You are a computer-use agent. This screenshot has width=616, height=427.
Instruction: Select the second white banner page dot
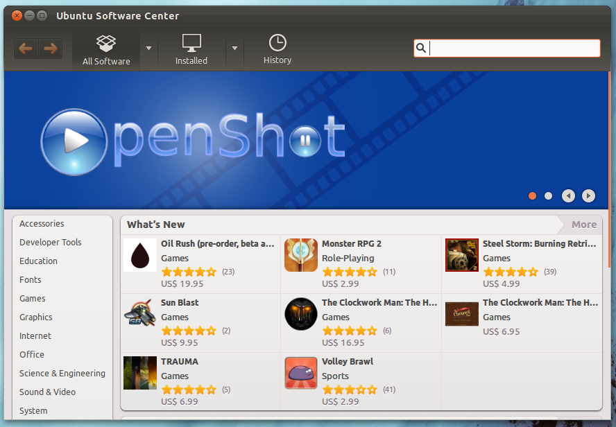pyautogui.click(x=549, y=196)
